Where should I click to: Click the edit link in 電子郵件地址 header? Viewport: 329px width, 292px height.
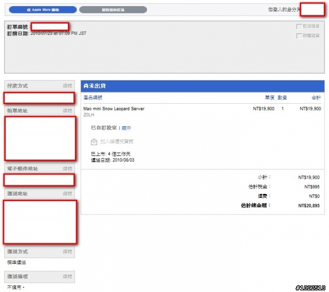coord(67,169)
